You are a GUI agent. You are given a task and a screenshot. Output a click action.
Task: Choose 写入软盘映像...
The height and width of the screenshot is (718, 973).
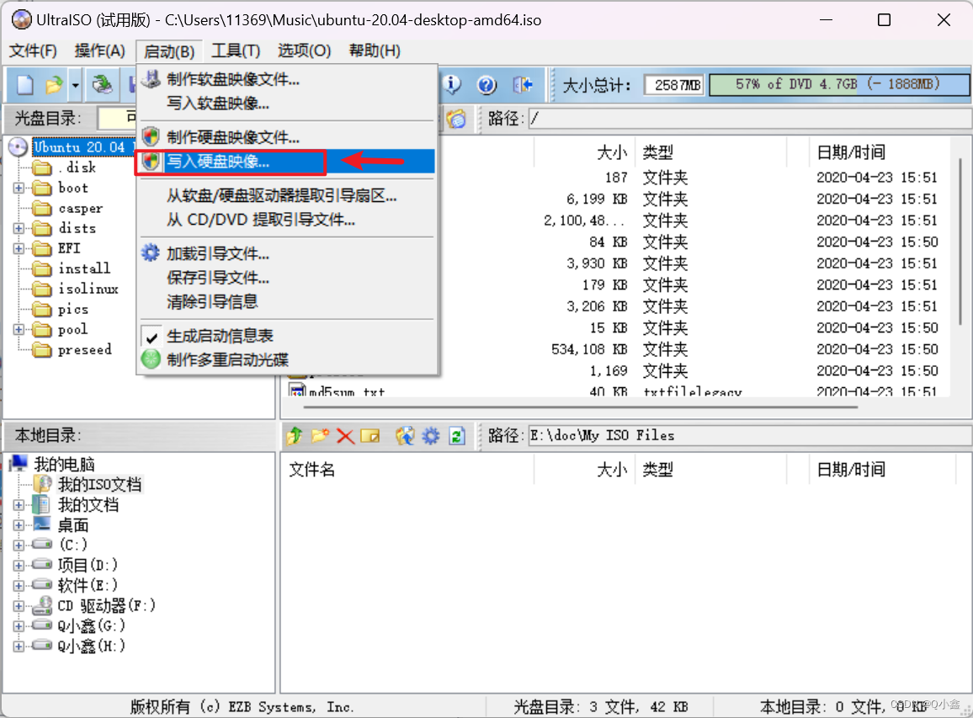pos(287,103)
